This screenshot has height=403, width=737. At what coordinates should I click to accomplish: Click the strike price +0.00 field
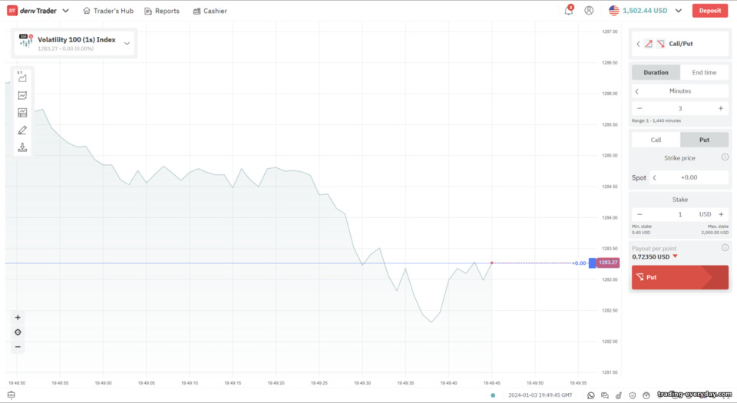click(689, 177)
